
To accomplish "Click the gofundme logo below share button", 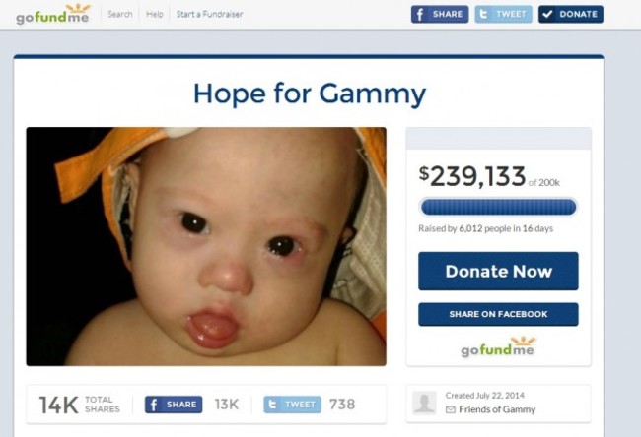I will click(x=498, y=347).
